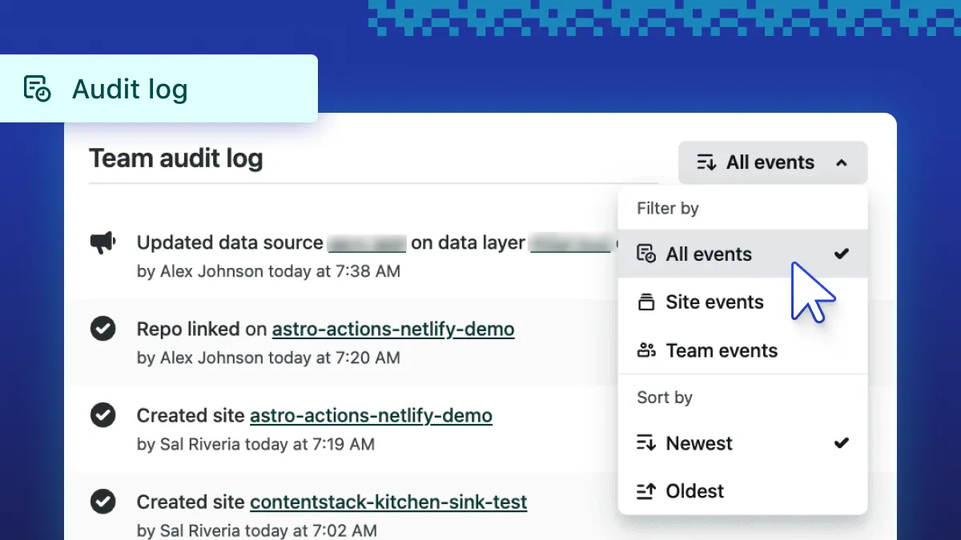Open astro-actions-netlify-demo link in Created site entry

tap(371, 415)
